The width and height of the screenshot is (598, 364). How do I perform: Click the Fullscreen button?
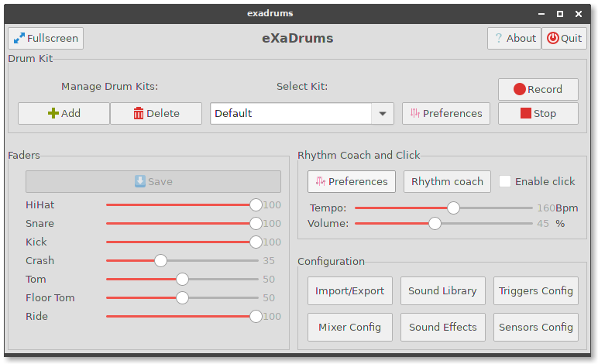46,38
